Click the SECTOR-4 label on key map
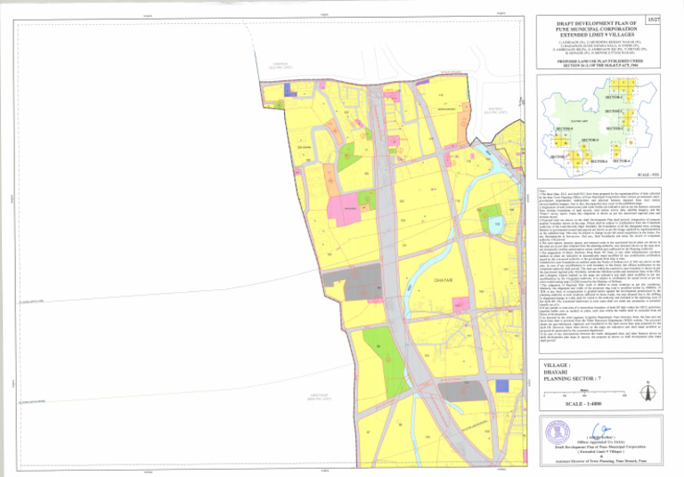The height and width of the screenshot is (477, 684). pos(622,161)
